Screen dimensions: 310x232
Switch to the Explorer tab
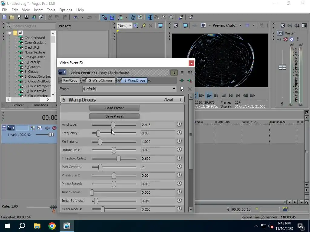tap(18, 105)
